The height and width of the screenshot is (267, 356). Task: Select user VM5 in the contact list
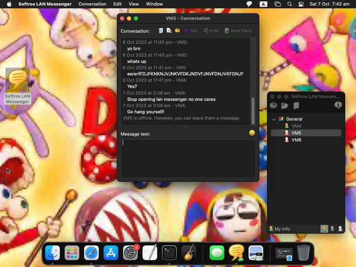[306, 133]
